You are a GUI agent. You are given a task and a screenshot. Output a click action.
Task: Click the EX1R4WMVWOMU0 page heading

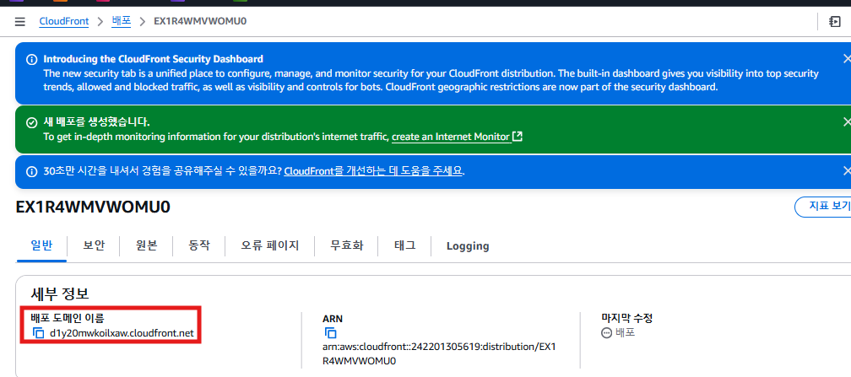click(x=93, y=207)
